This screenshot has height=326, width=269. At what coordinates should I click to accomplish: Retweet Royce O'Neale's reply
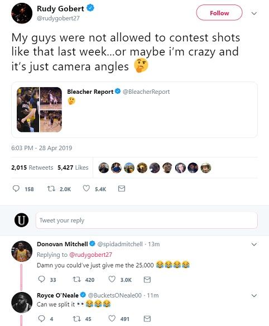(76, 319)
